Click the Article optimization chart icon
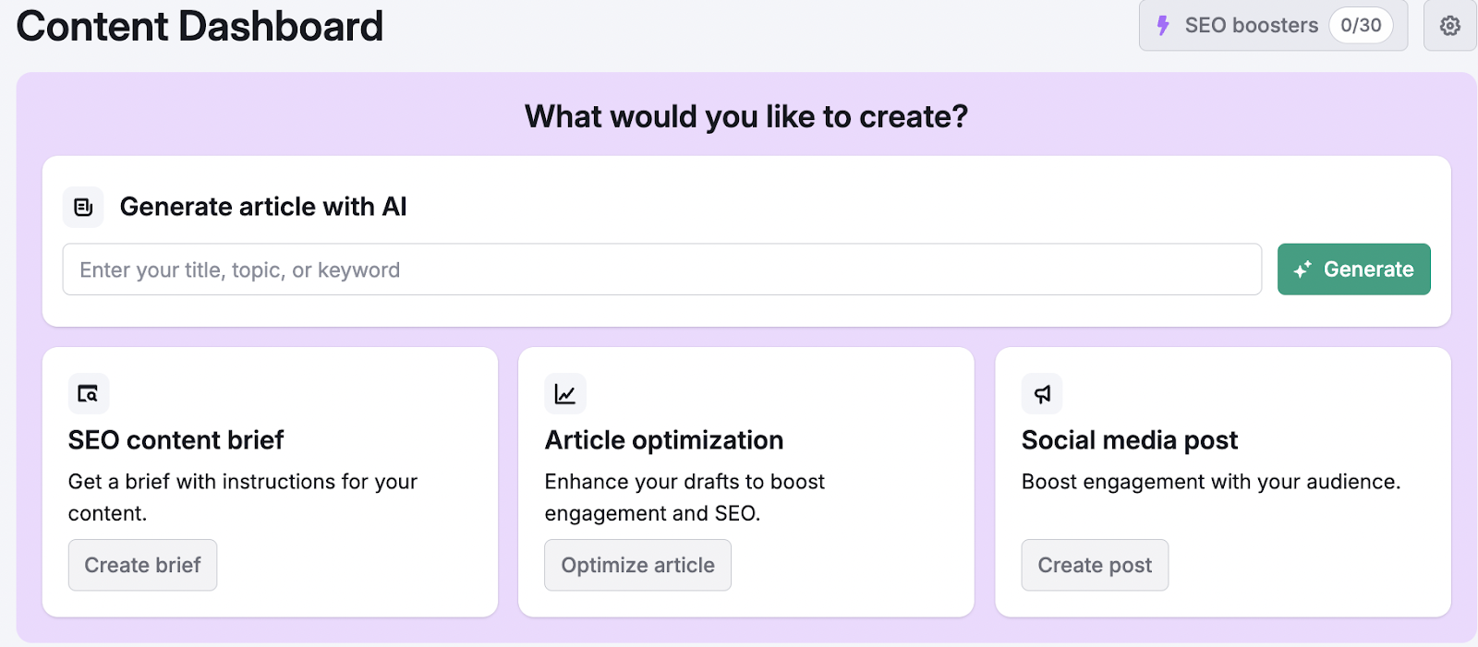 (565, 394)
